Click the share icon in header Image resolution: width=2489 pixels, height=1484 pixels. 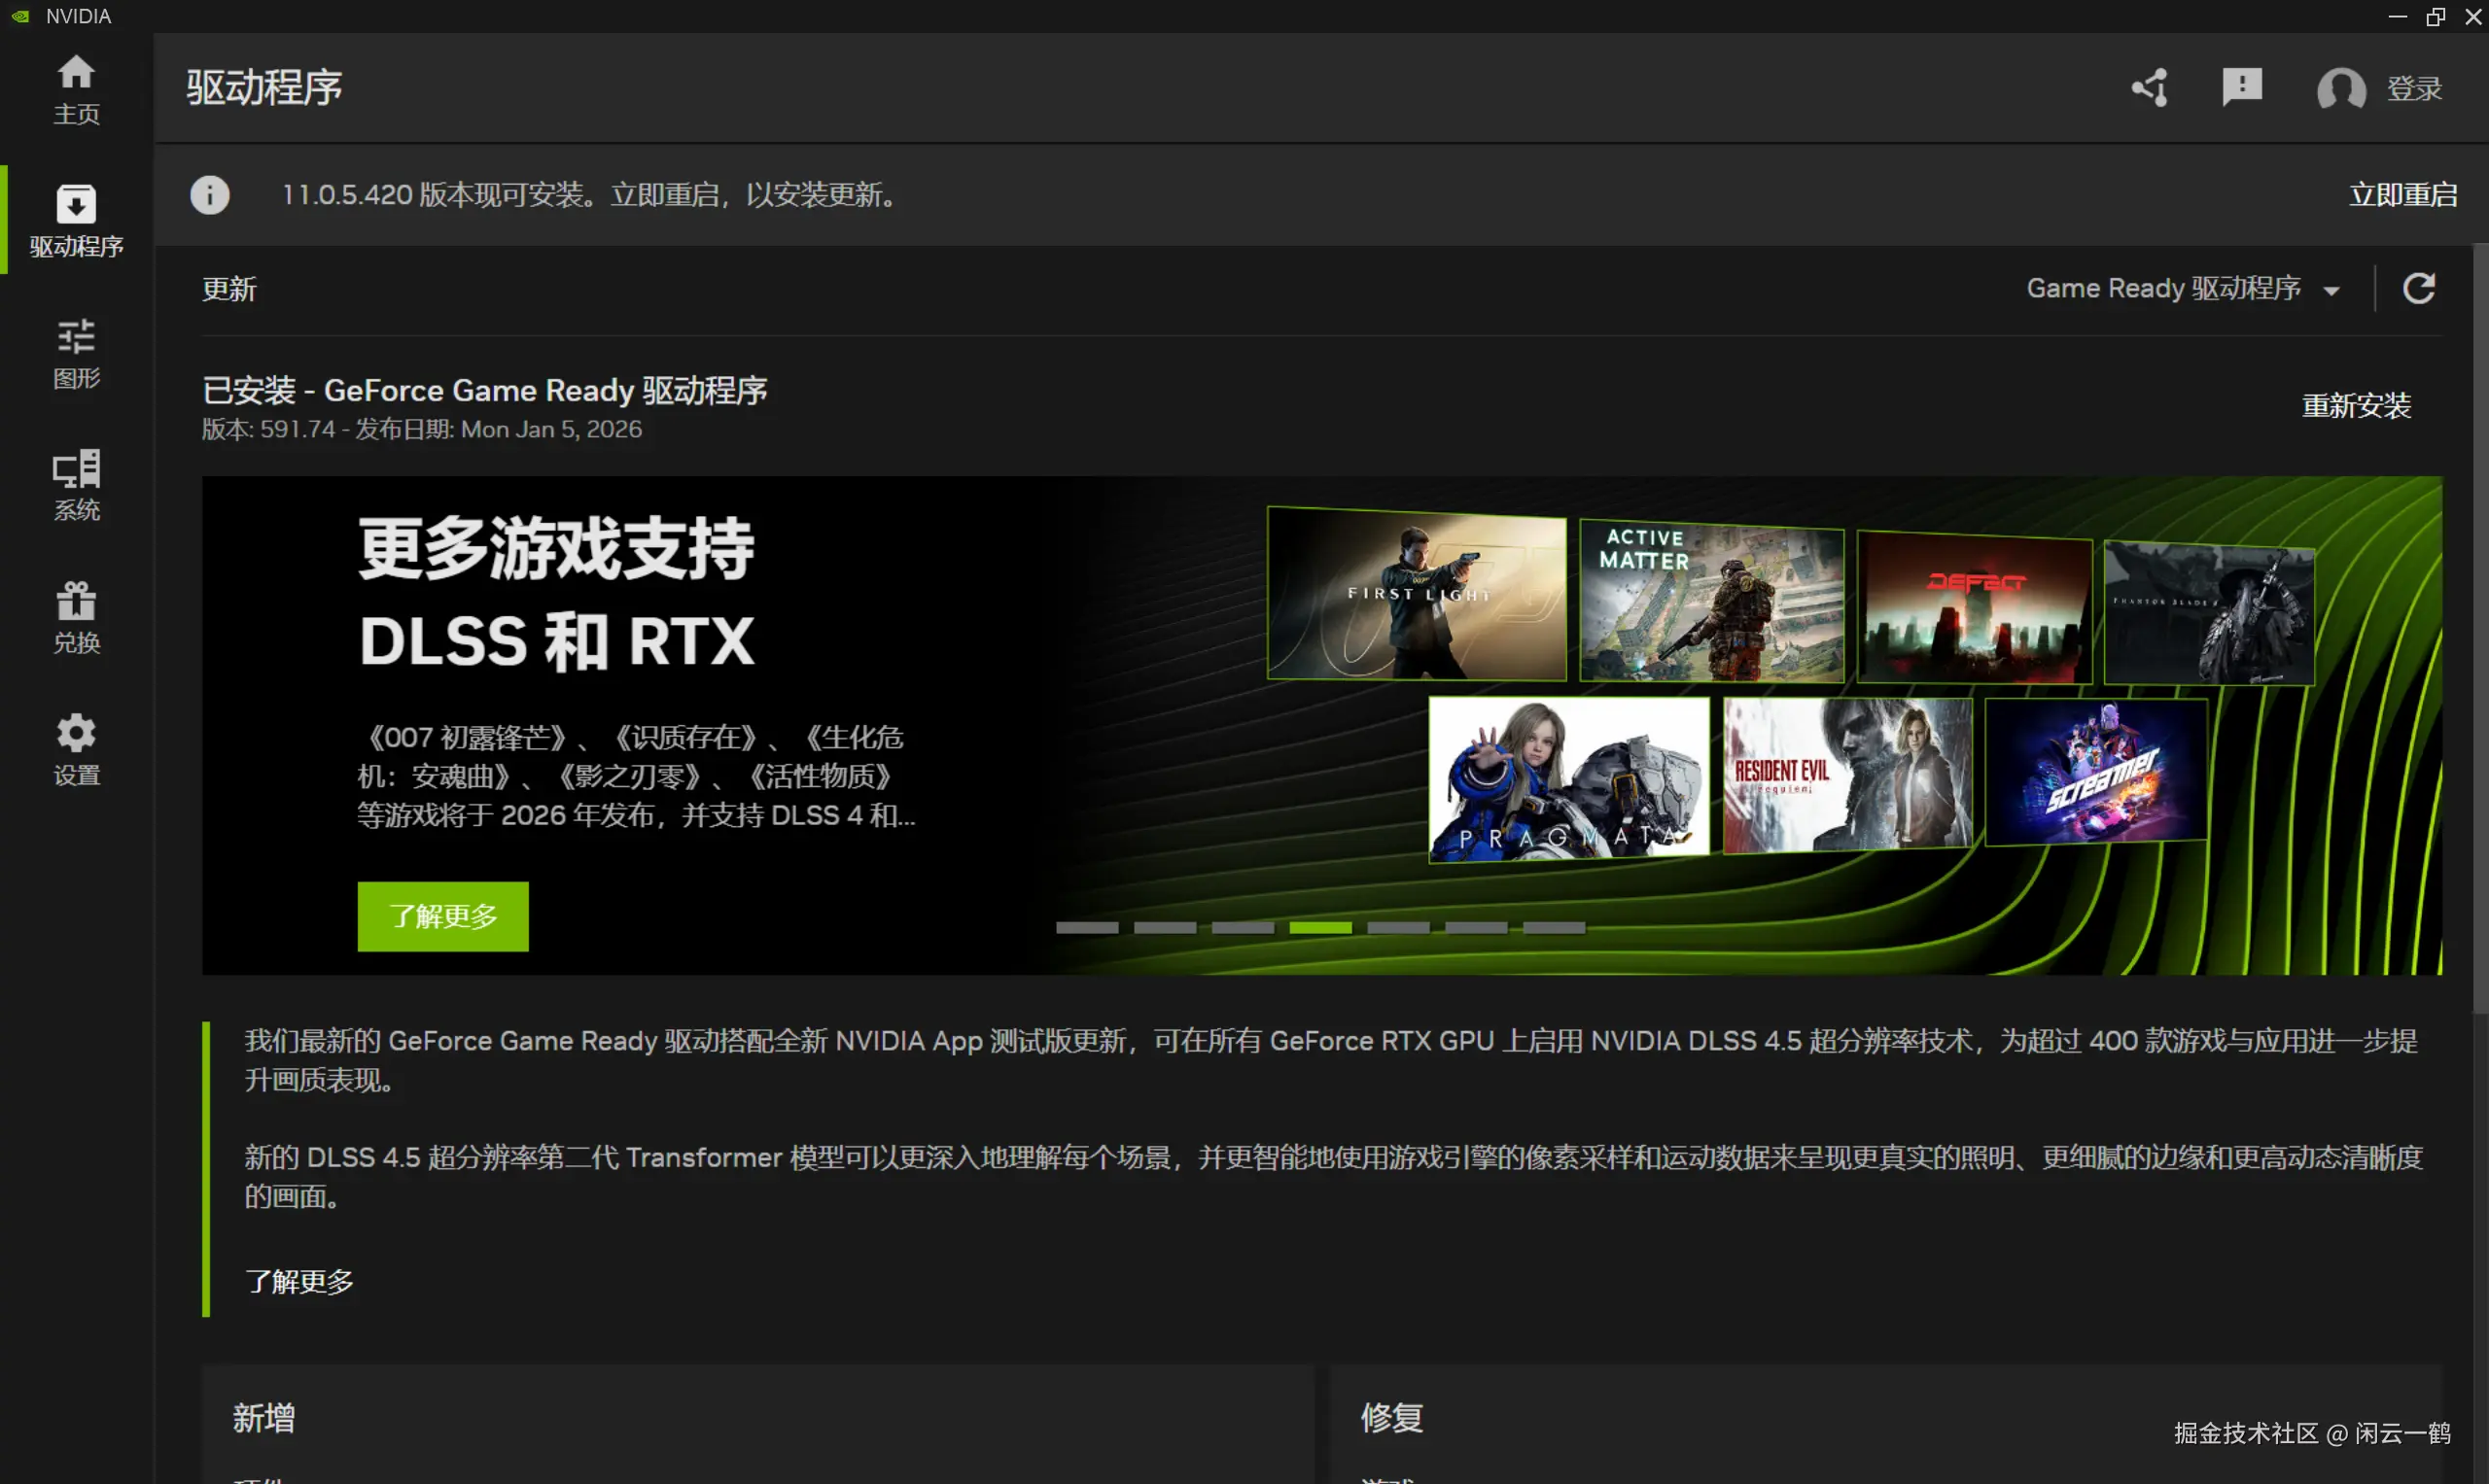tap(2150, 88)
